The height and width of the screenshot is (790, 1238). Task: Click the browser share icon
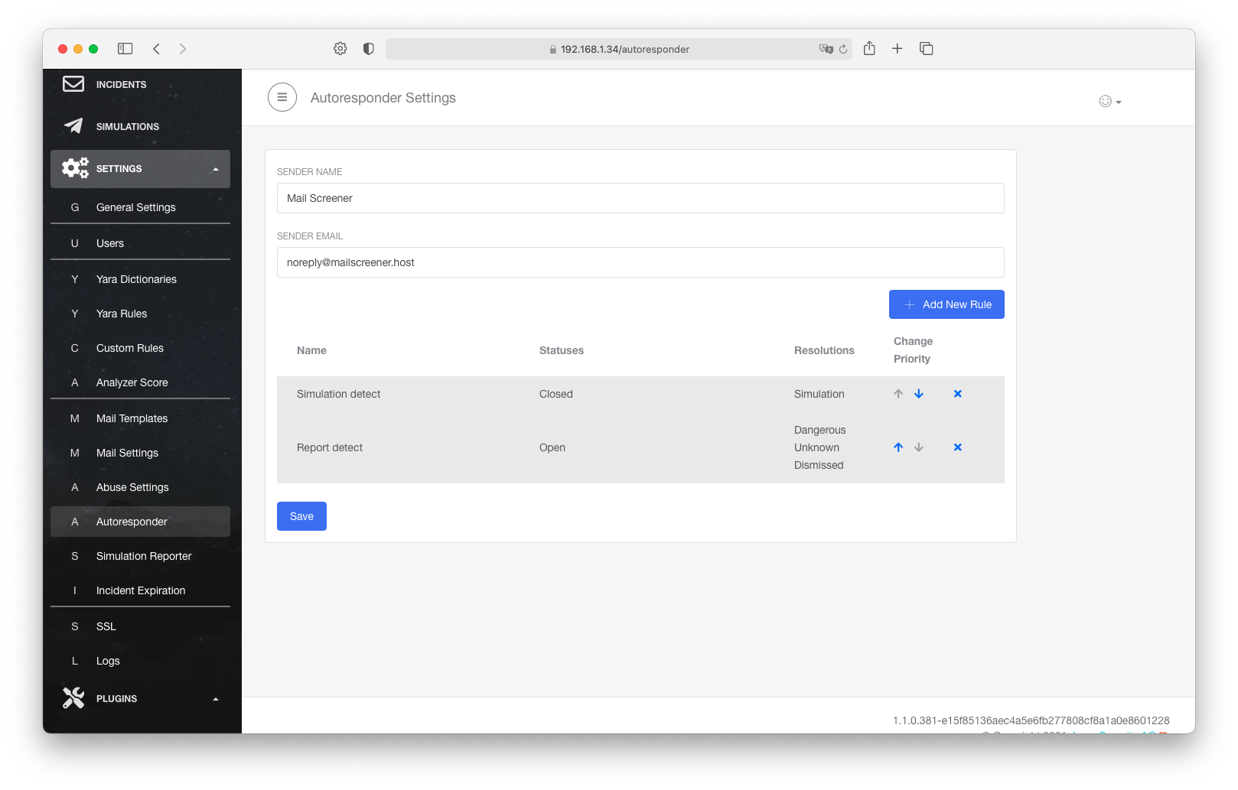tap(869, 49)
